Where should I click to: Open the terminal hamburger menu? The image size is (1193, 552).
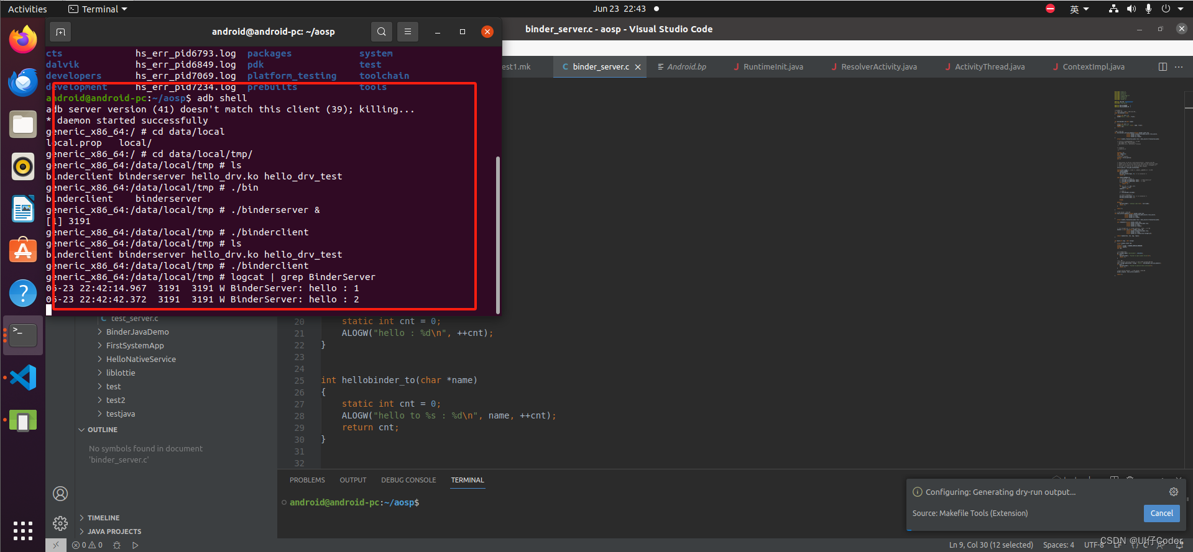tap(408, 32)
